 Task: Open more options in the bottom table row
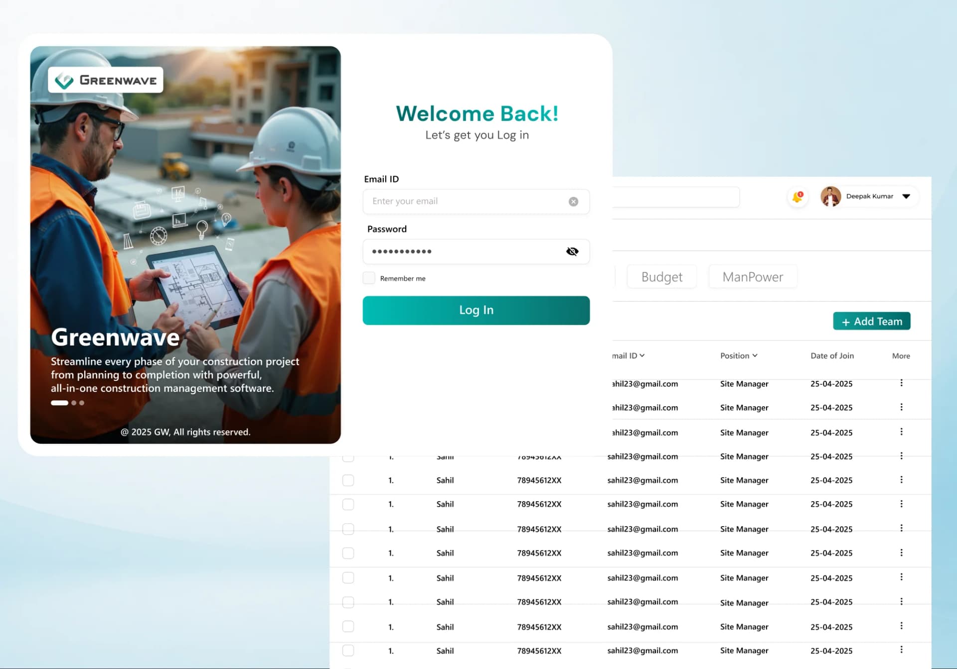pyautogui.click(x=901, y=650)
